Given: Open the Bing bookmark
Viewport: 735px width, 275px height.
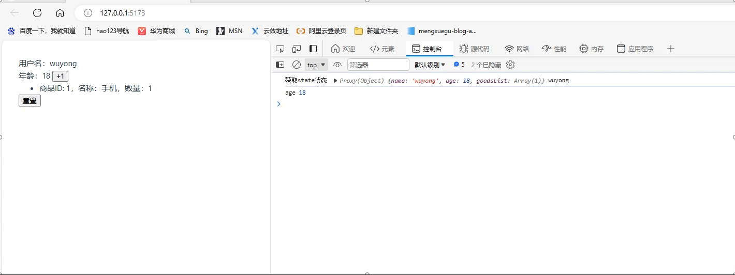Looking at the screenshot, I should tap(196, 31).
